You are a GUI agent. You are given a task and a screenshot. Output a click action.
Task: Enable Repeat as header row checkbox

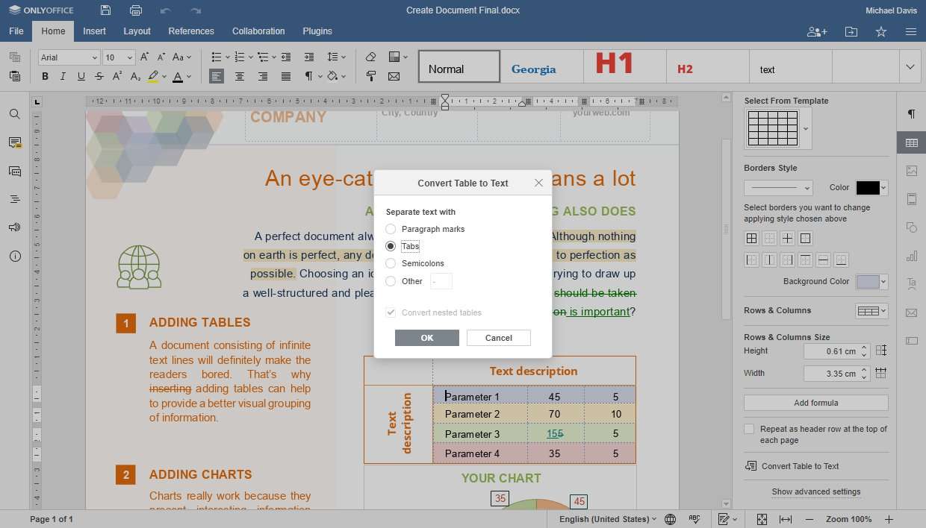[x=749, y=430]
